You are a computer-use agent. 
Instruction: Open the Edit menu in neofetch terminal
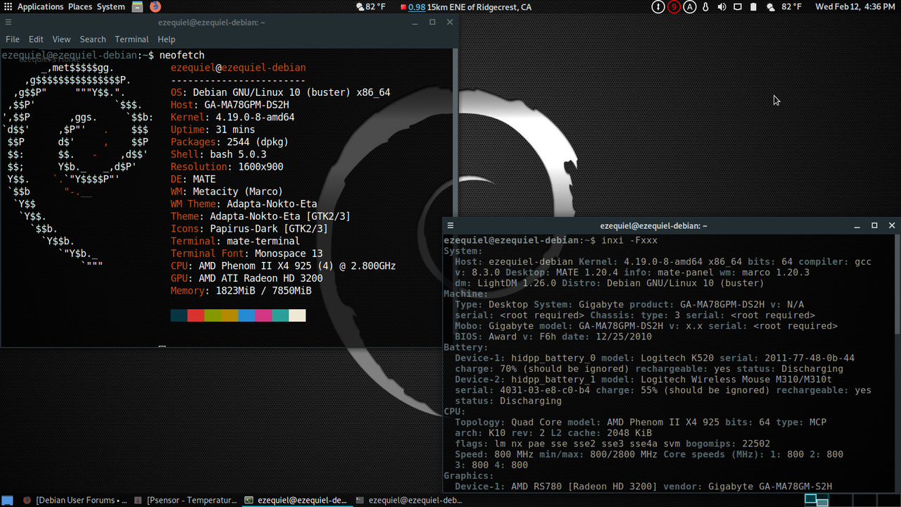tap(36, 39)
